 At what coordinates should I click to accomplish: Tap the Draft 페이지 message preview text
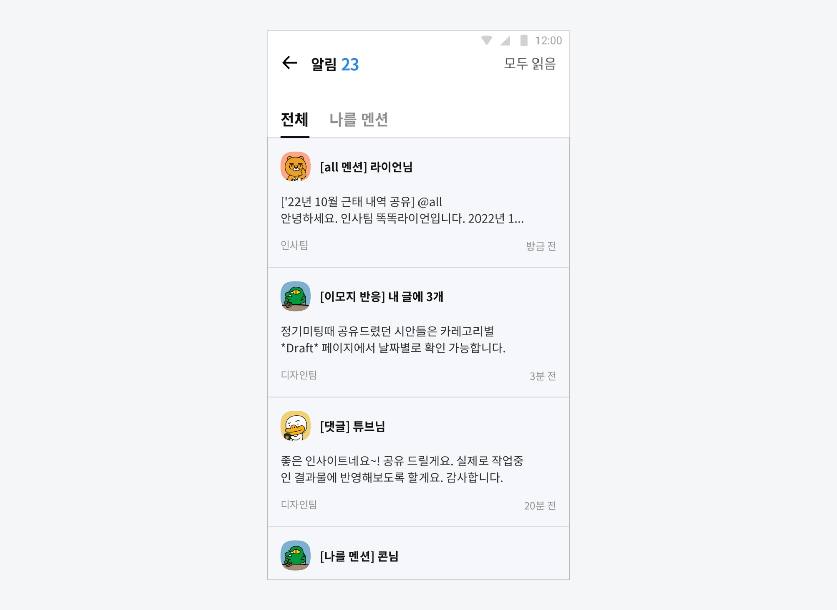coord(393,340)
